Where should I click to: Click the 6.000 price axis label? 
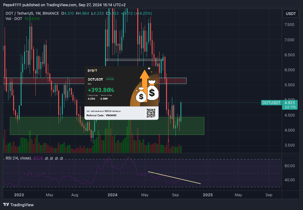(x=290, y=70)
